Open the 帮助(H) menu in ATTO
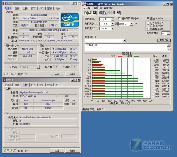Image resolution: width=177 pixels, height=157 pixels. pyautogui.click(x=108, y=8)
